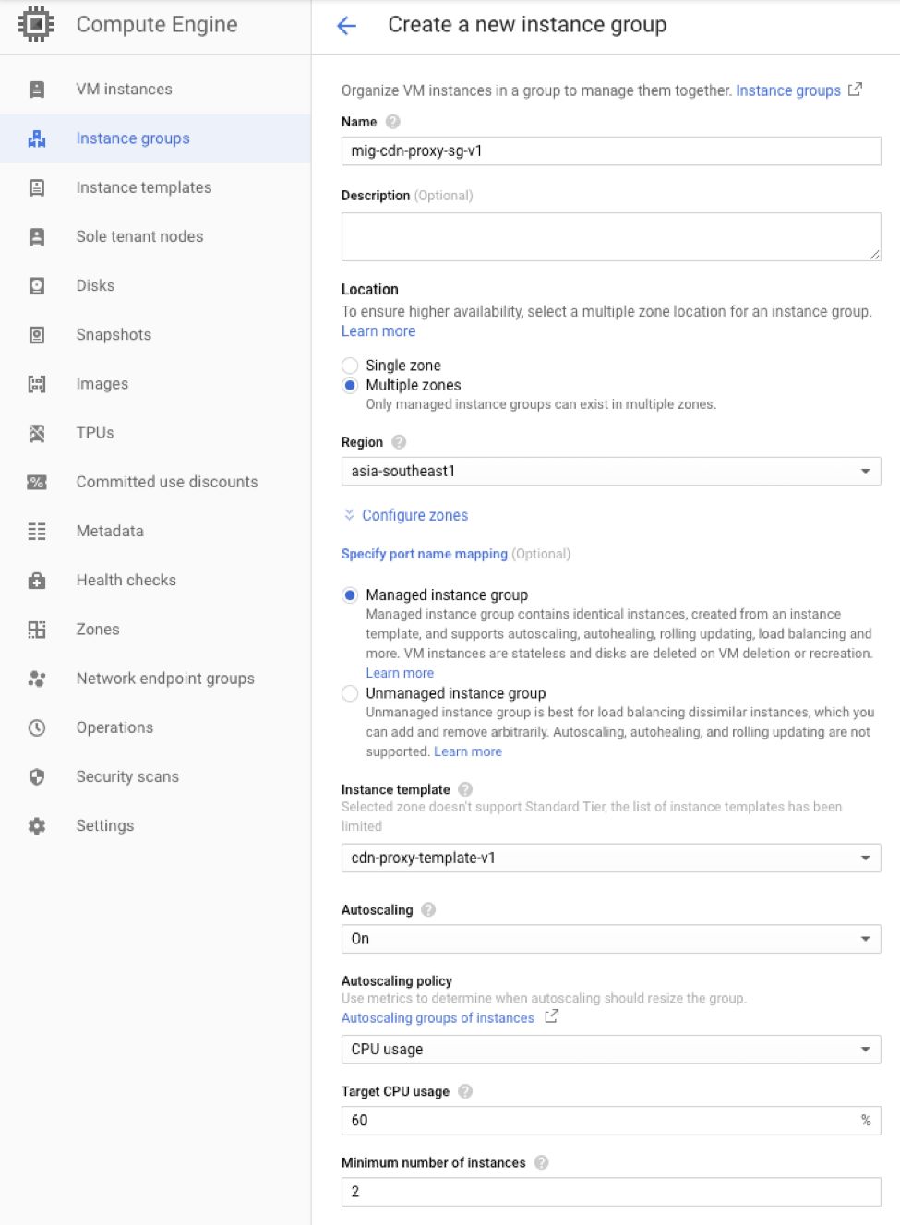900x1225 pixels.
Task: Click the Health checks icon
Action: click(x=37, y=581)
